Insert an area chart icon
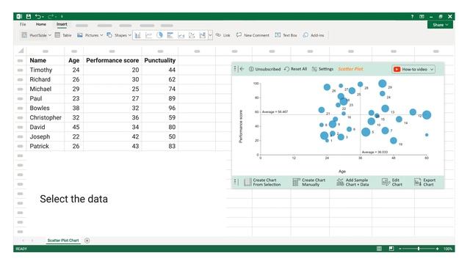 [x=181, y=35]
